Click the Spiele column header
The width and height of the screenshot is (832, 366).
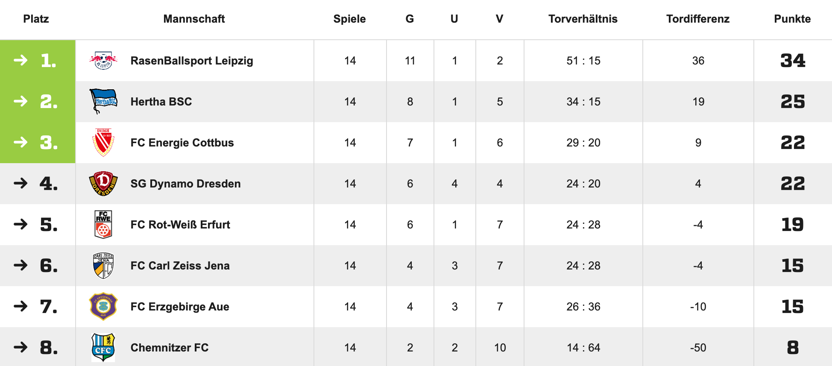click(x=349, y=19)
